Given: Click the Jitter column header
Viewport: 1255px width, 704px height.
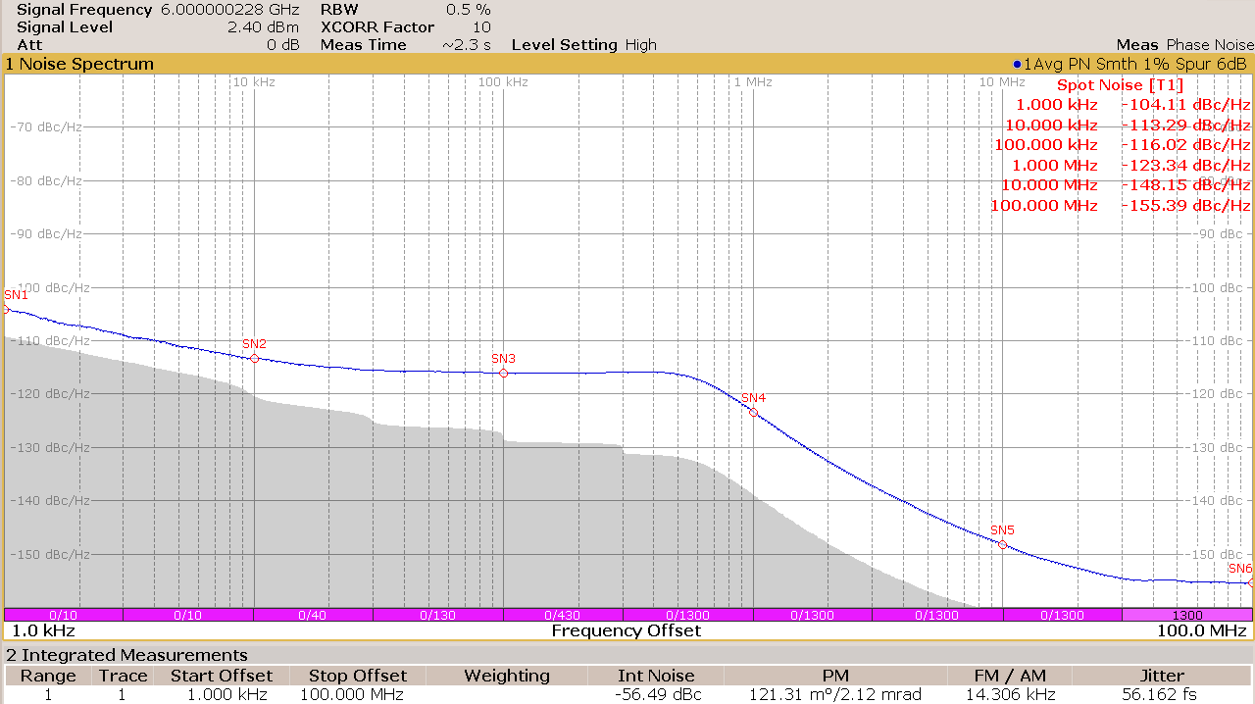Looking at the screenshot, I should point(1162,676).
